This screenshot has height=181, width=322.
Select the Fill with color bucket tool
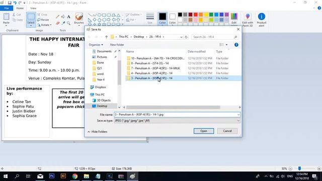(63, 17)
